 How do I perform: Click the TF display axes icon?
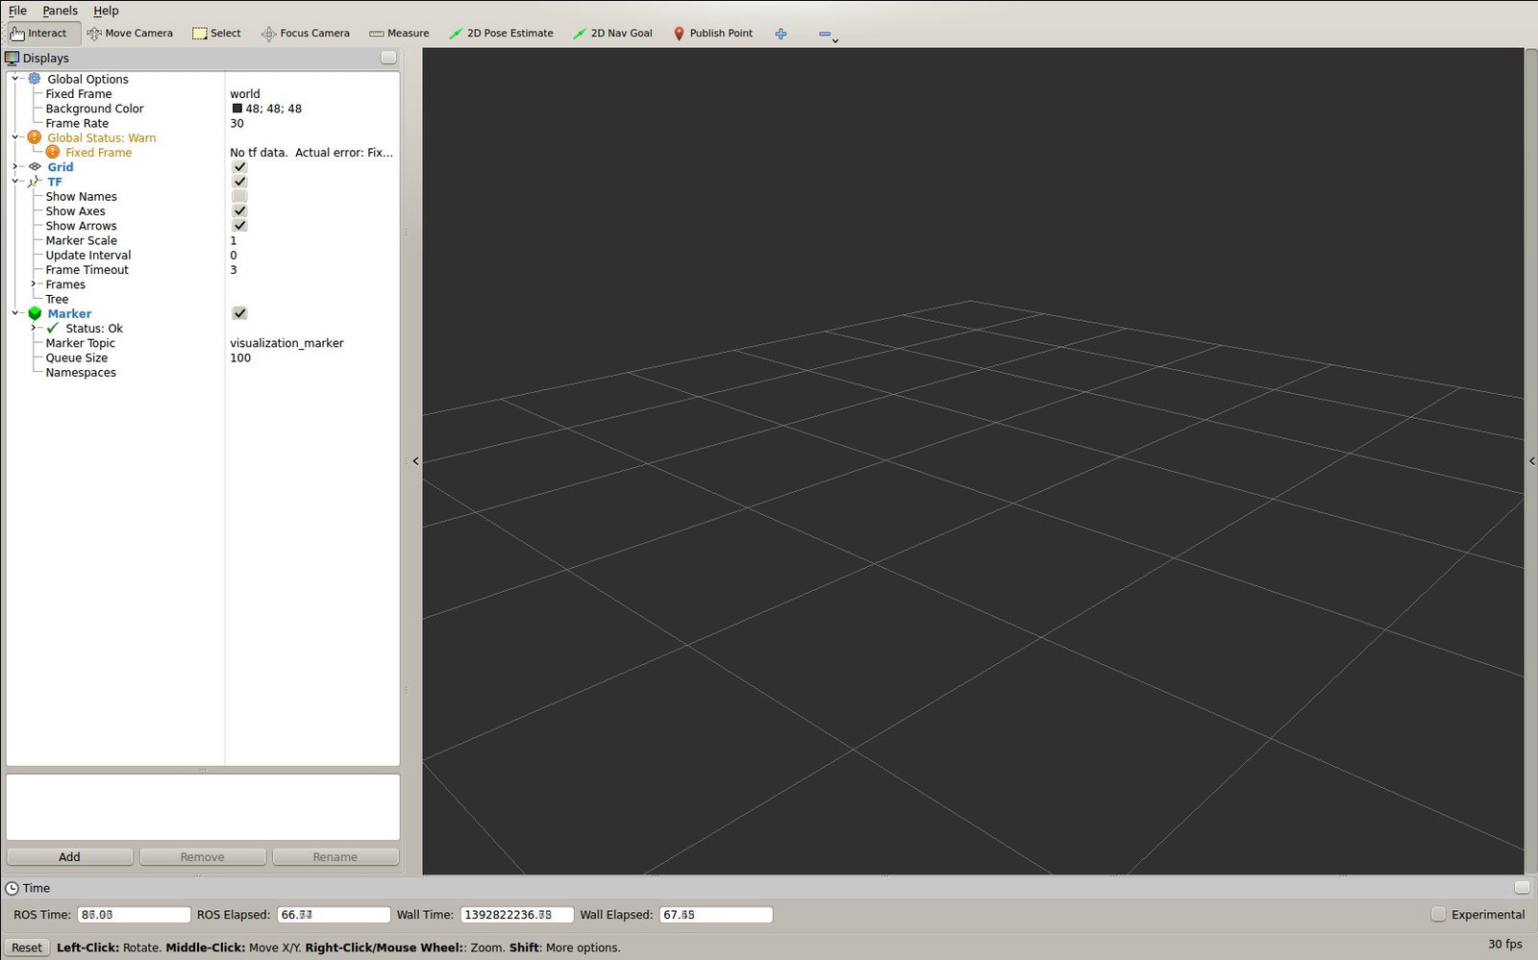[35, 182]
